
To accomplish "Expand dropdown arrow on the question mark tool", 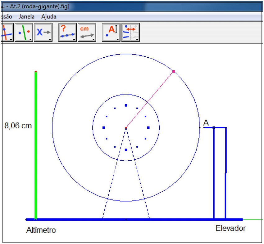I will [74, 39].
